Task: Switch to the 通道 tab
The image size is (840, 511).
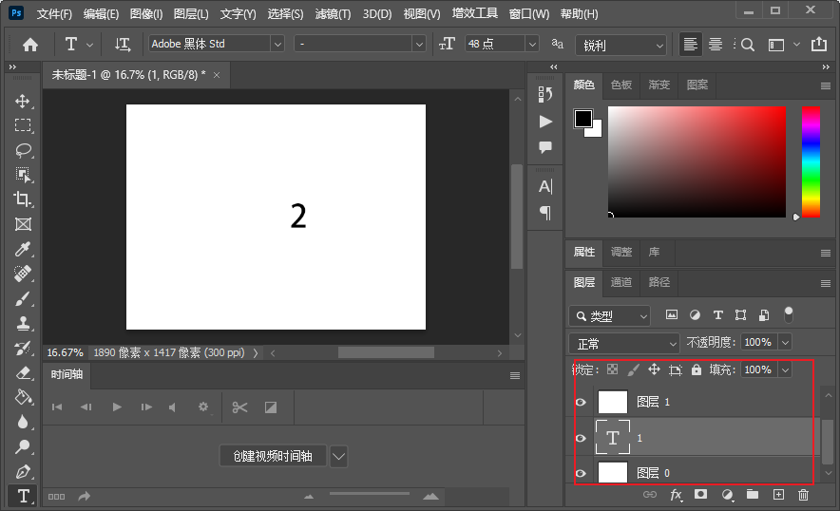Action: [x=621, y=282]
